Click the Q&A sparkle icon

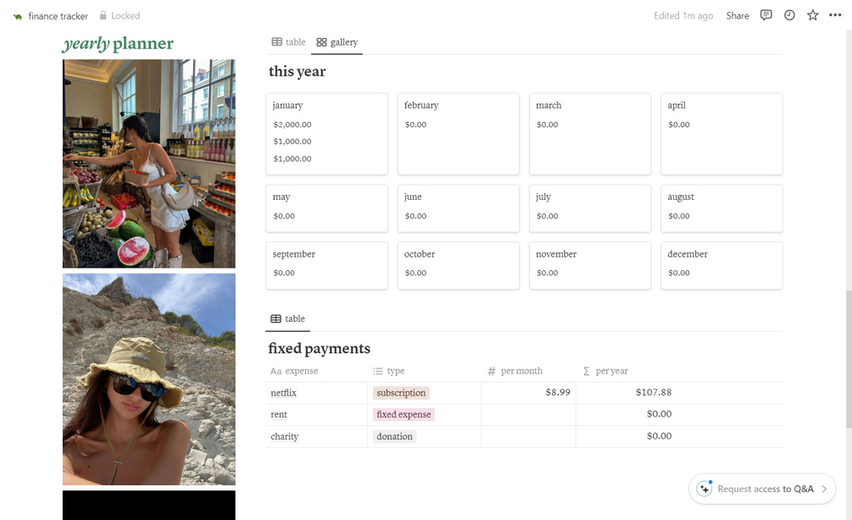point(704,489)
